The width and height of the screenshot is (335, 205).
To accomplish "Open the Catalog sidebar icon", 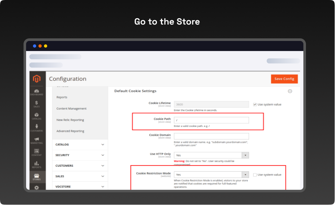I will (37, 116).
